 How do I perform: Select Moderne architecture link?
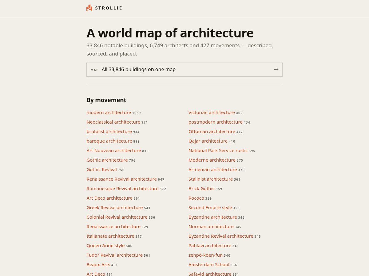coord(212,160)
